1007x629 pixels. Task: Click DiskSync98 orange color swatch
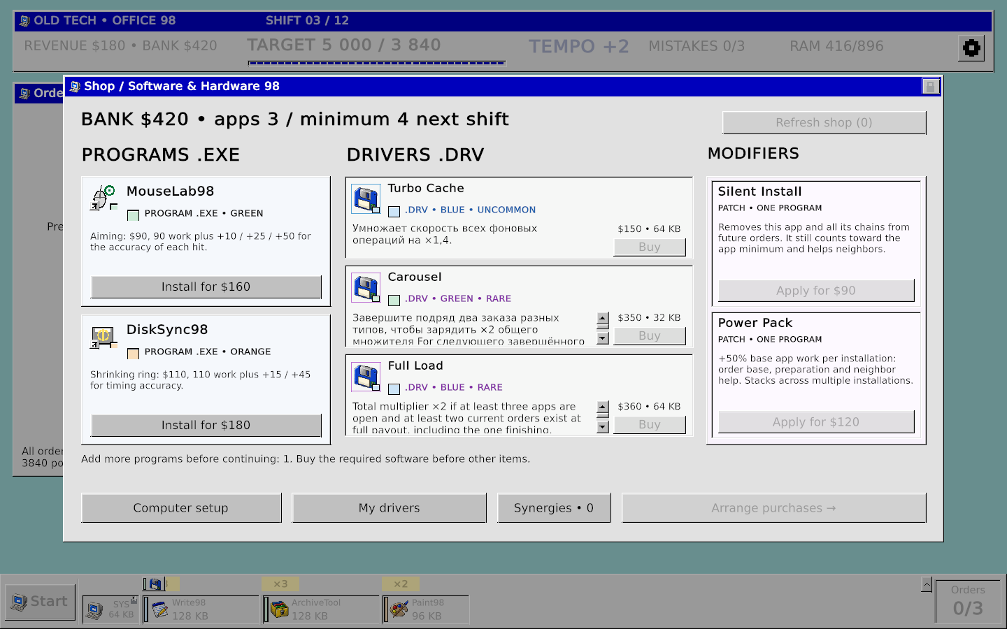pyautogui.click(x=133, y=353)
